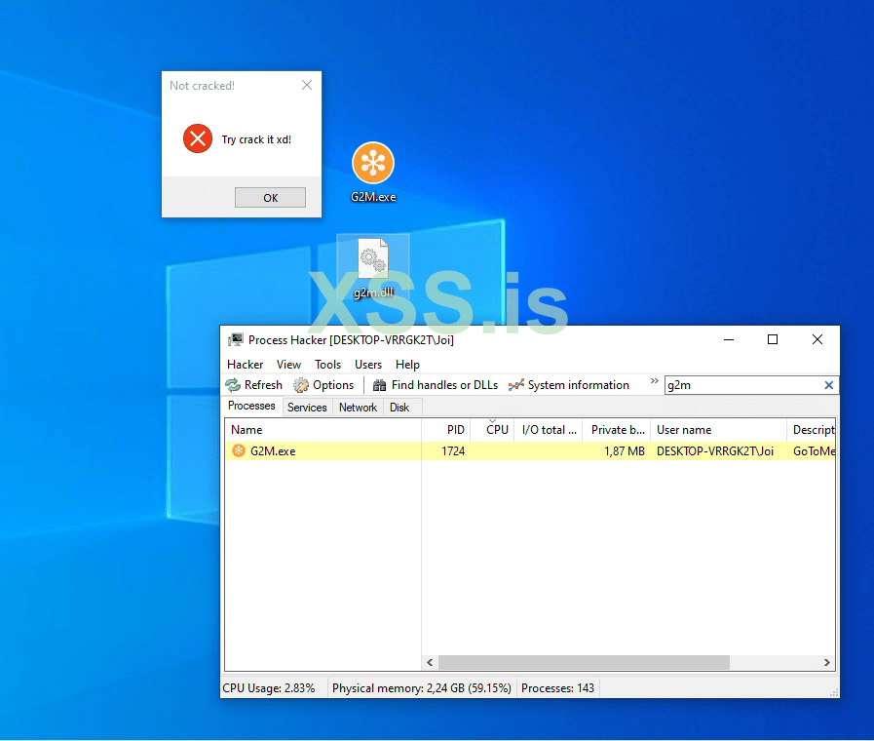Open the Tools menu
Image resolution: width=874 pixels, height=741 pixels.
click(x=327, y=365)
